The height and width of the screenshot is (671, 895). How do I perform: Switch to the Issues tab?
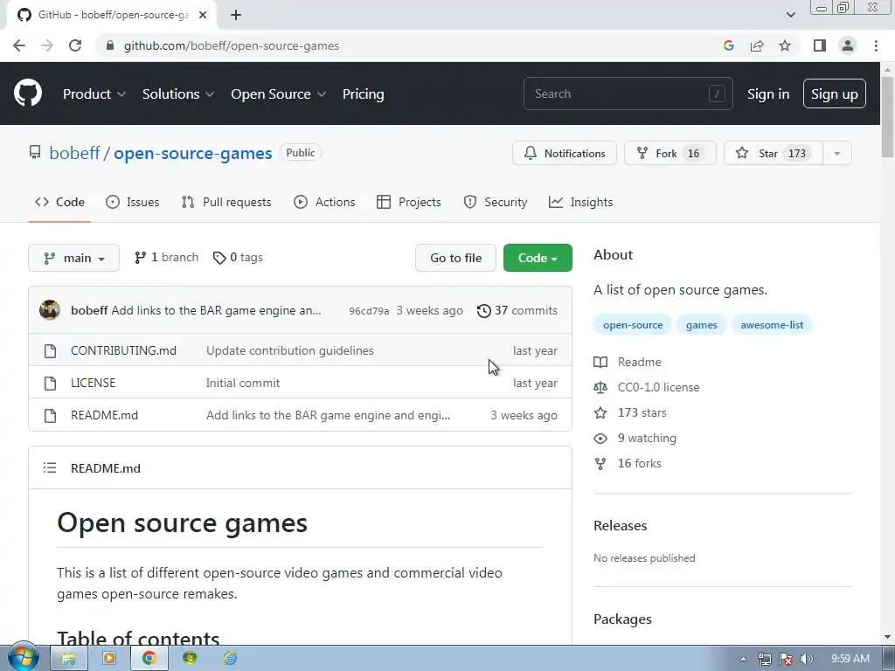(x=133, y=202)
